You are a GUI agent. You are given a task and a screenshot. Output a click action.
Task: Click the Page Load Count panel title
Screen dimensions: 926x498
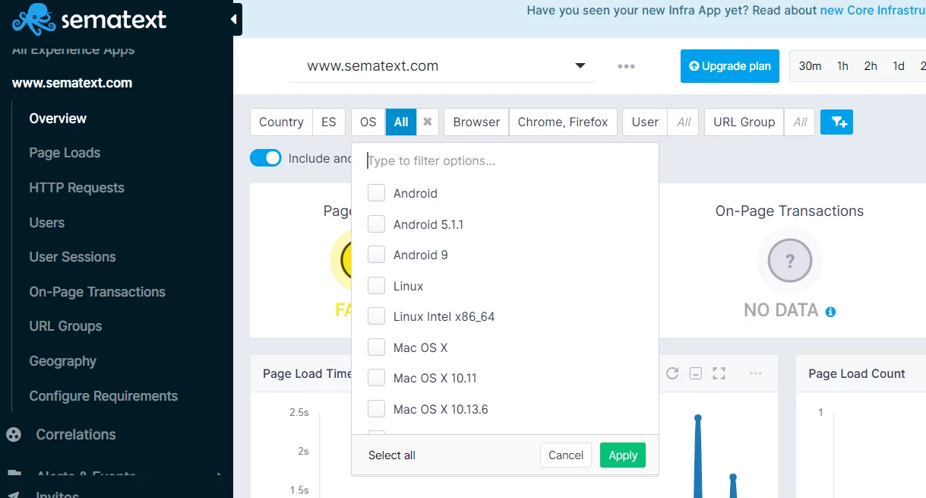(x=857, y=374)
